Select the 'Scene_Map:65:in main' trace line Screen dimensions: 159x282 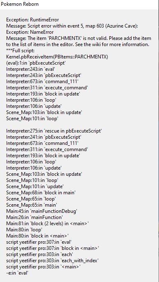pos(32,205)
